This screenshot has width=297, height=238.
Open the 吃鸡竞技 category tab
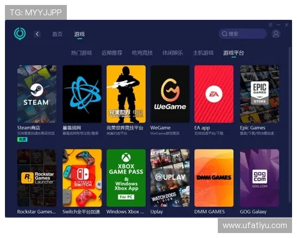point(142,53)
